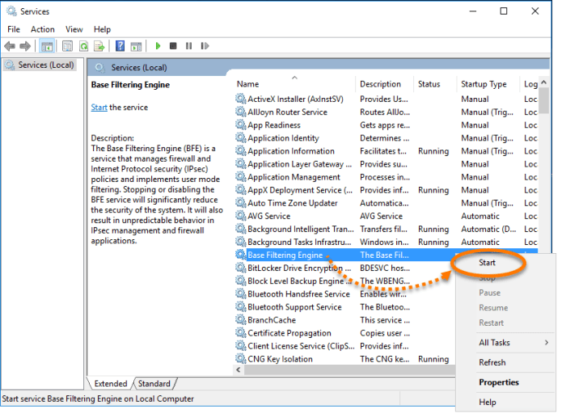Viewport: 566px width, 418px height.
Task: Click gear icon of CNG Key Isolation
Action: (x=240, y=358)
